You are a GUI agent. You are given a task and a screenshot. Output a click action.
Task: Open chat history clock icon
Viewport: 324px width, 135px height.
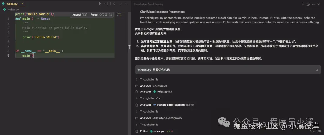[308, 4]
